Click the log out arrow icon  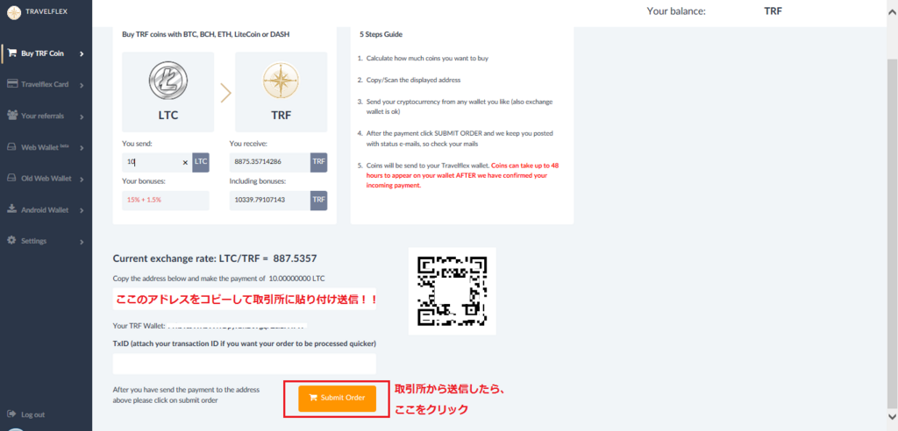pyautogui.click(x=11, y=413)
